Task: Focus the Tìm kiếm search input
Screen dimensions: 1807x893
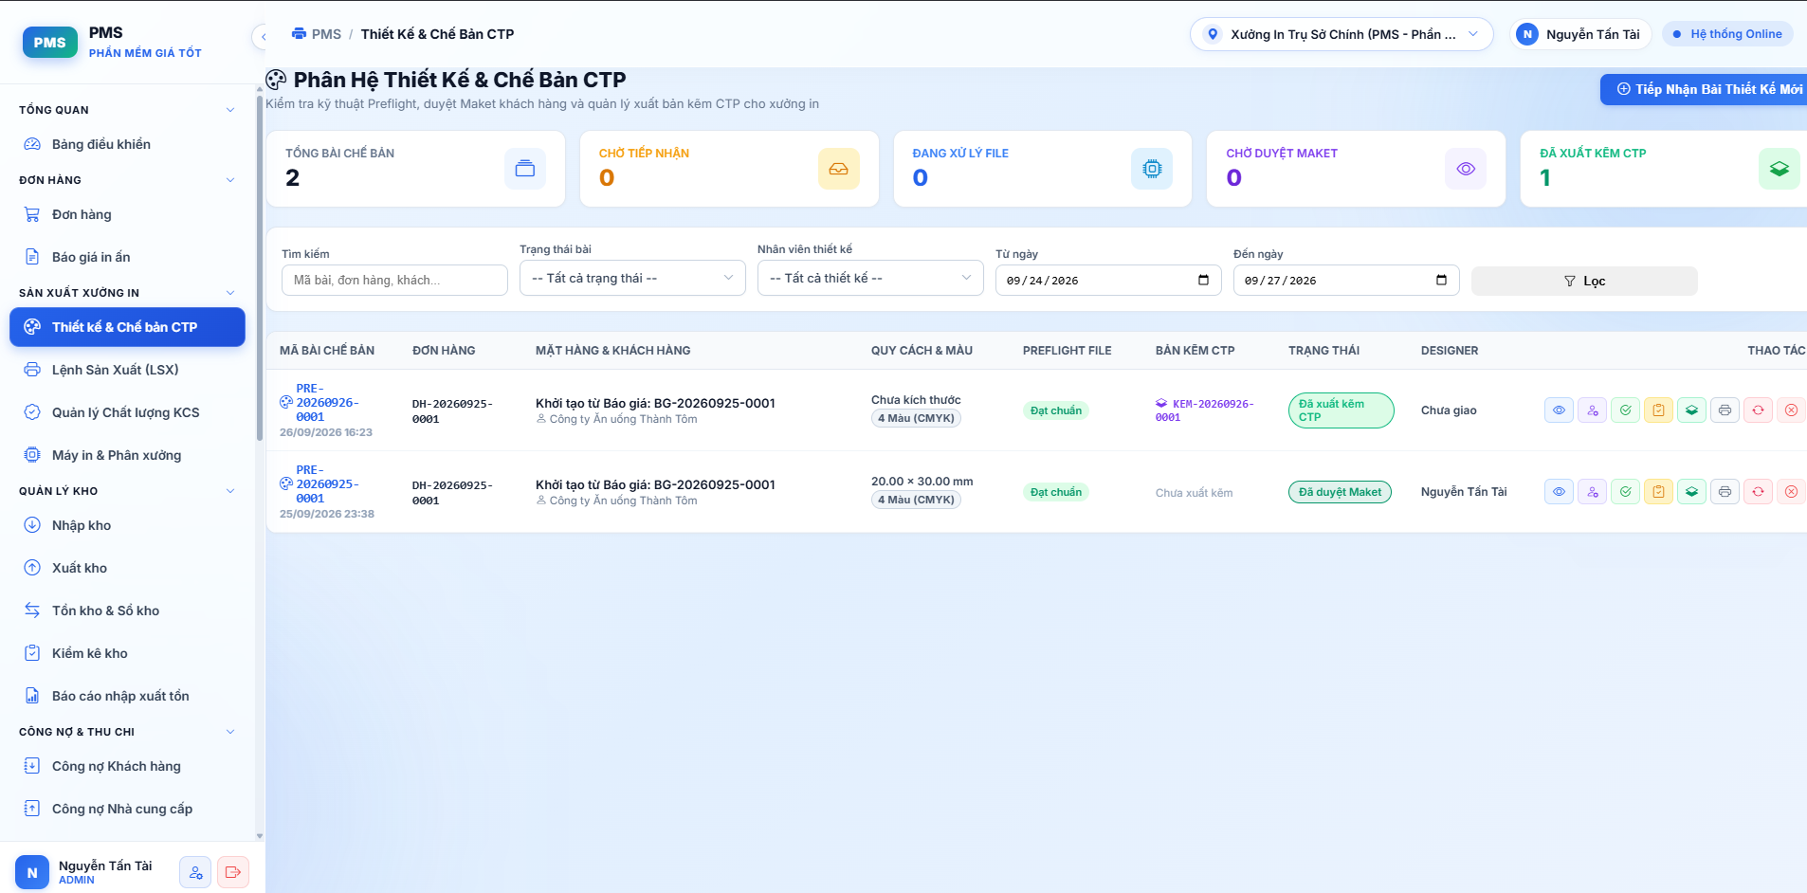Action: [394, 281]
